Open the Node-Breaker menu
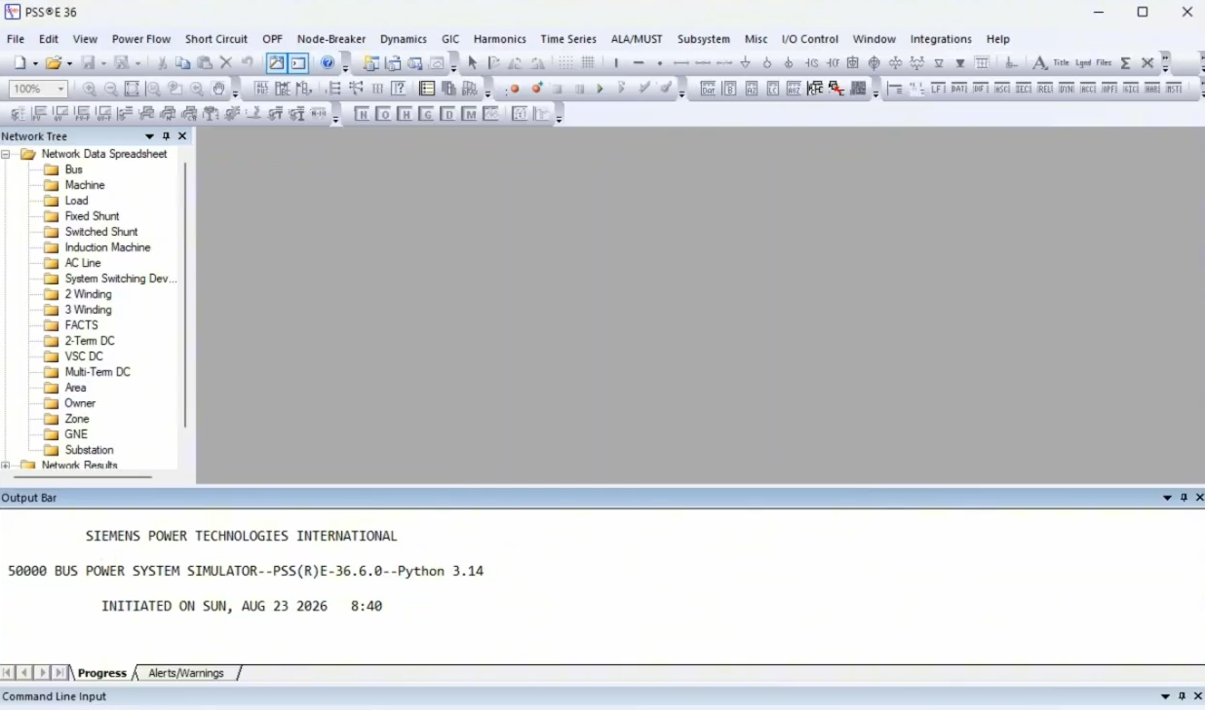The width and height of the screenshot is (1205, 710). [331, 39]
